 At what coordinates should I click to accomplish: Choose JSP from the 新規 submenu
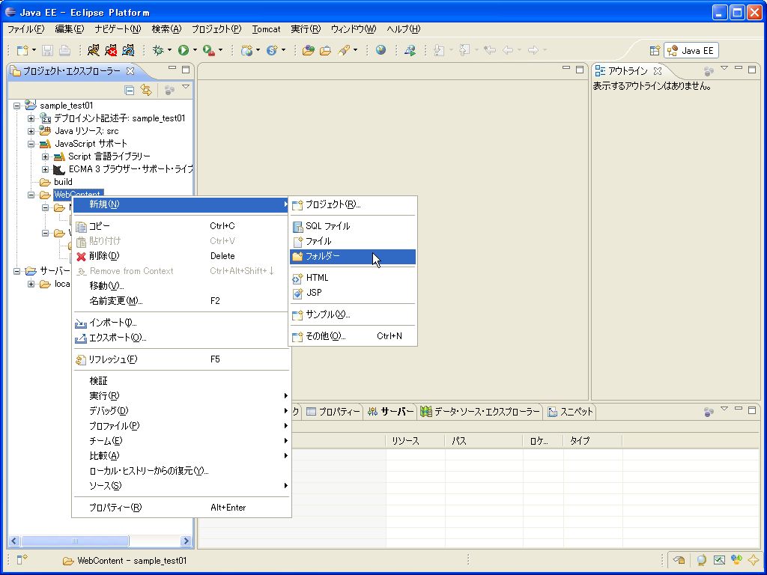[x=353, y=293]
